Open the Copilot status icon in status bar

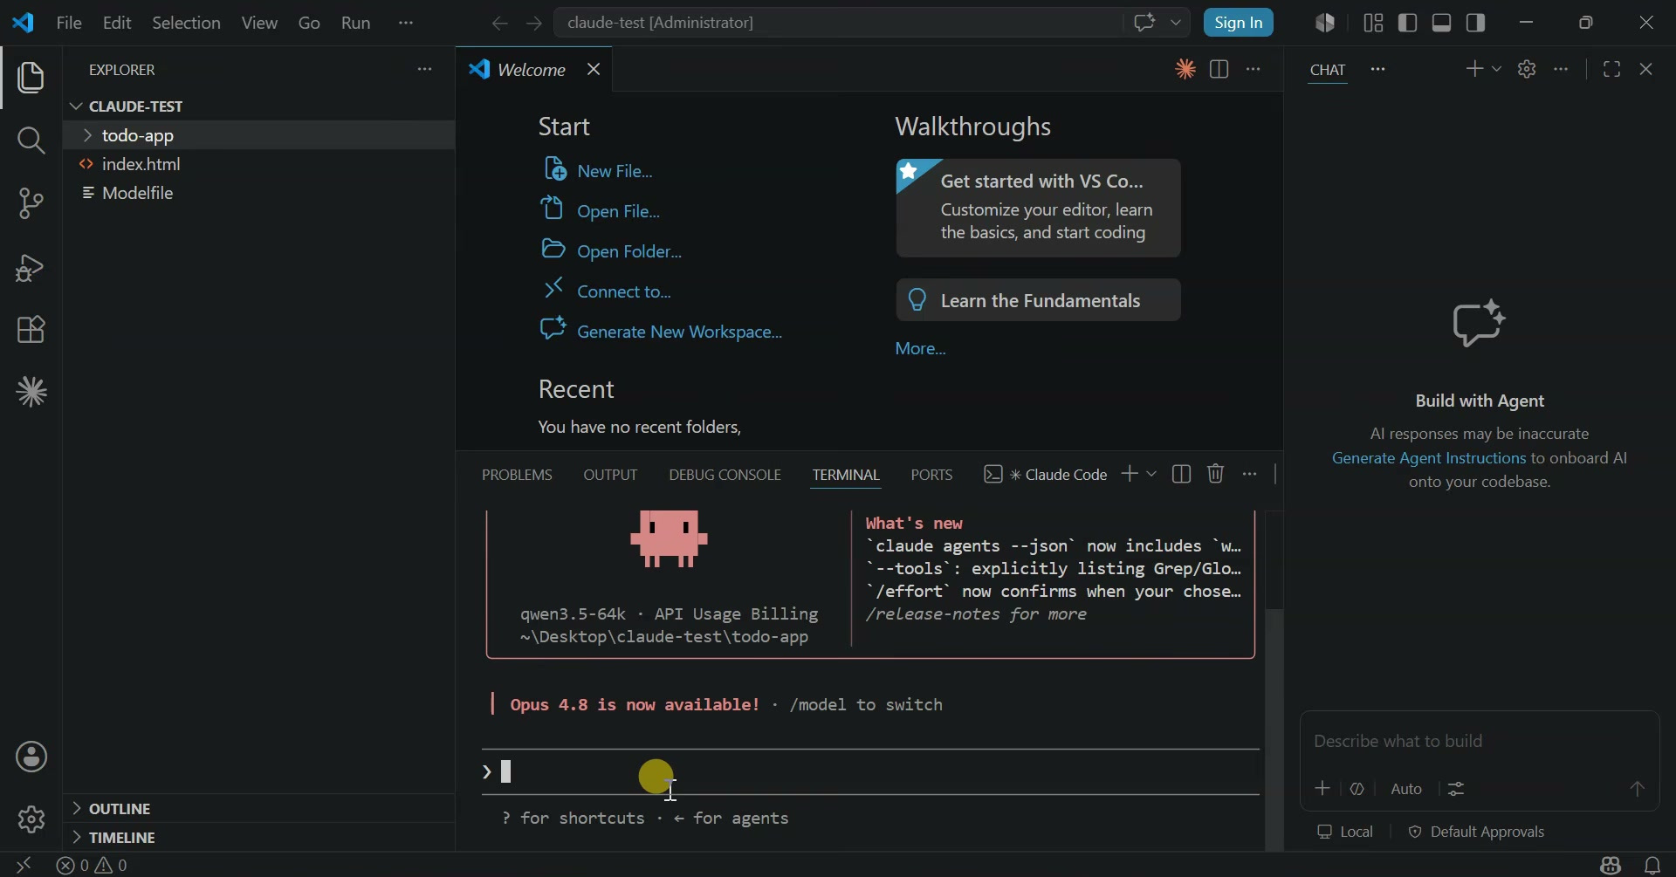1611,865
